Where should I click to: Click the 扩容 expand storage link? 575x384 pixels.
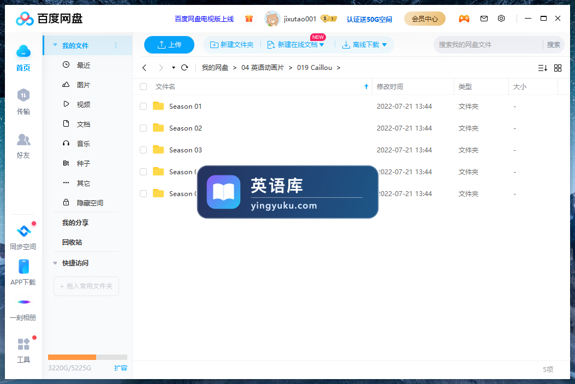pos(121,368)
